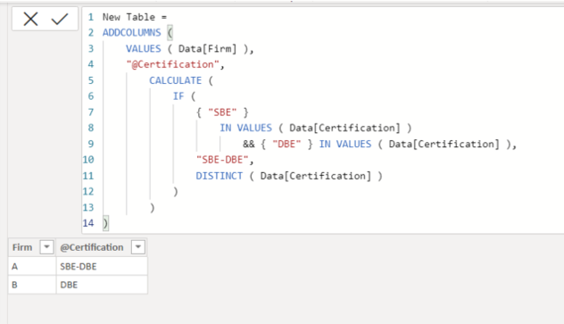Click the CALCULATE keyword on line 5
564x324 pixels.
[x=176, y=80]
